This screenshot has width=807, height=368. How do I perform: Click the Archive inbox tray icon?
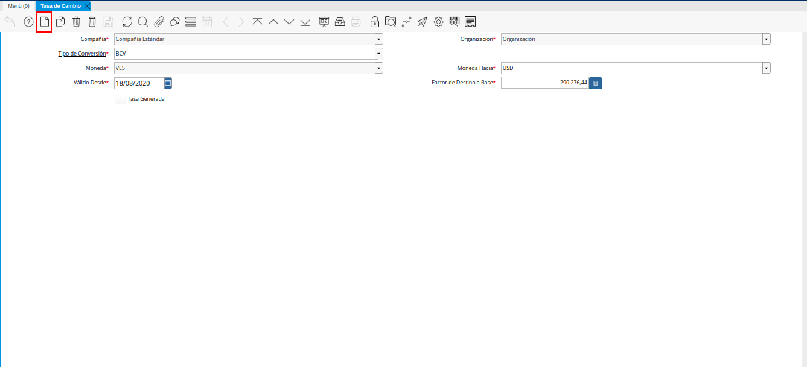tap(340, 22)
